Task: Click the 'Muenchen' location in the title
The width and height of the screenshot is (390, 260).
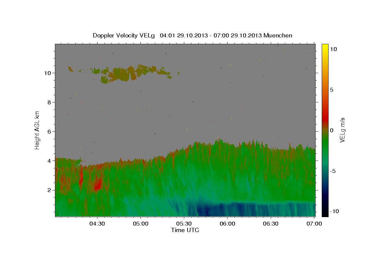Action: (278, 35)
